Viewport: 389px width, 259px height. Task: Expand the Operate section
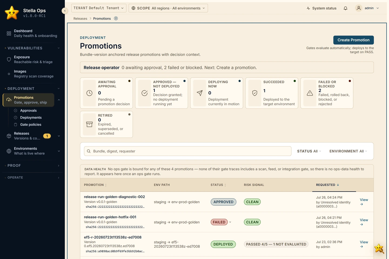click(x=59, y=178)
